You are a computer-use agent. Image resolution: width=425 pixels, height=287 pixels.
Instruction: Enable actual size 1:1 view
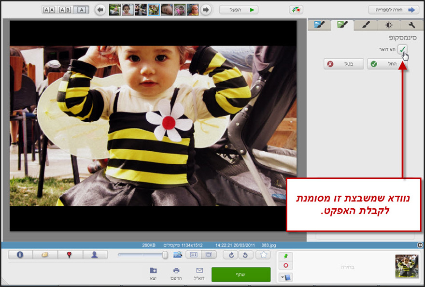193,255
